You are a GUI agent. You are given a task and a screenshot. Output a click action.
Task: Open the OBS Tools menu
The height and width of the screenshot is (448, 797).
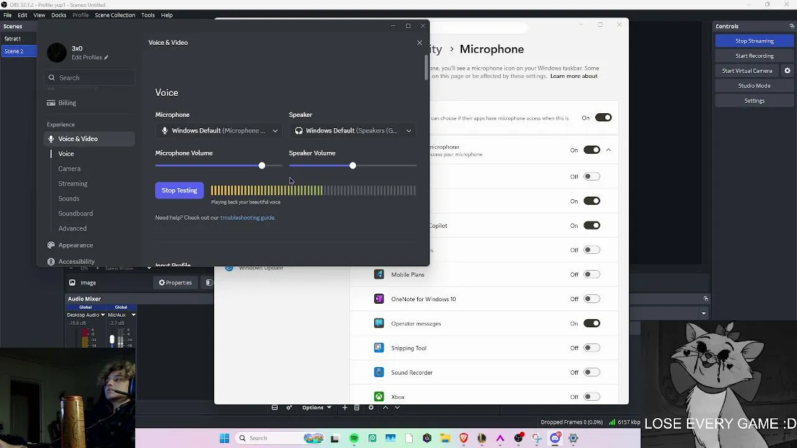tap(148, 15)
